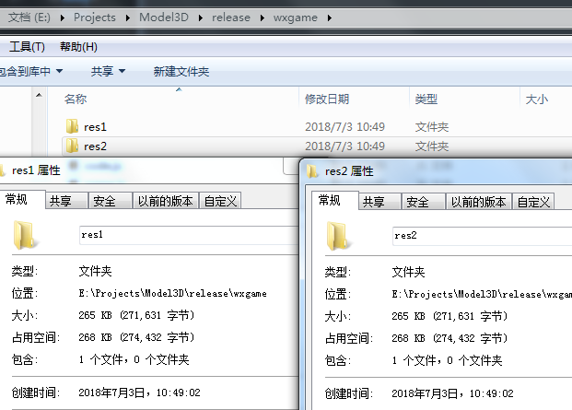572x410 pixels.
Task: Click the folder icon in res2 属性 title bar
Action: tap(312, 170)
